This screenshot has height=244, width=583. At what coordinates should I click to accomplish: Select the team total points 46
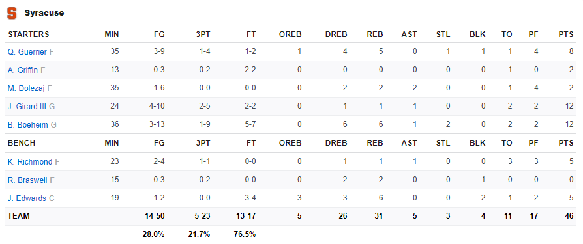point(569,216)
